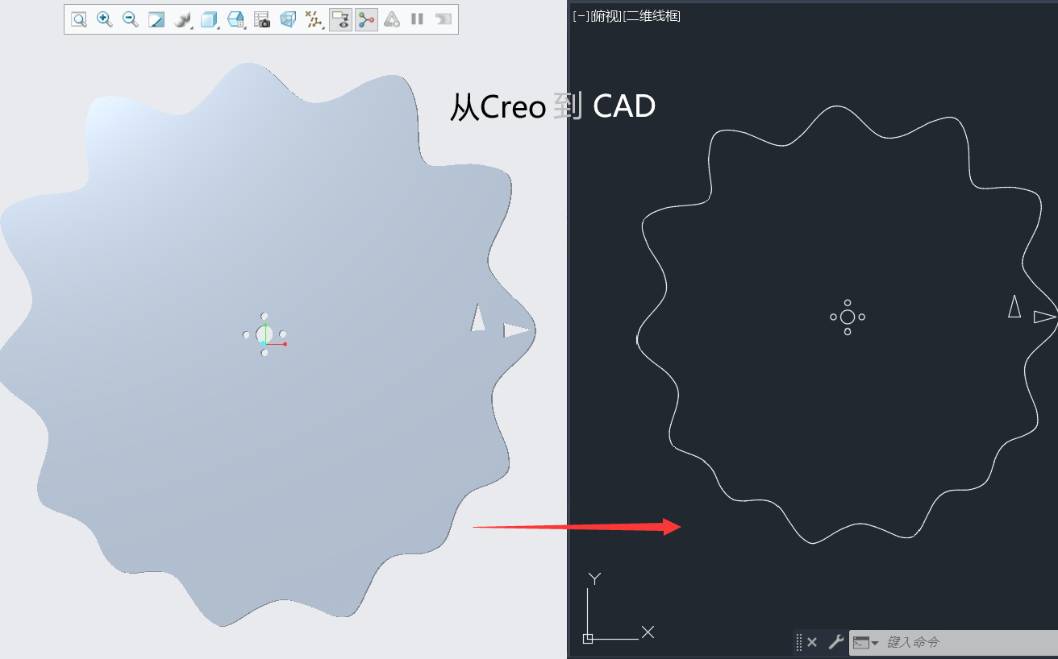
Task: Toggle the Annotation Display icon
Action: point(340,19)
